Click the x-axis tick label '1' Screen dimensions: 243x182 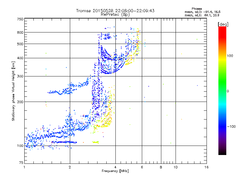[24, 167]
